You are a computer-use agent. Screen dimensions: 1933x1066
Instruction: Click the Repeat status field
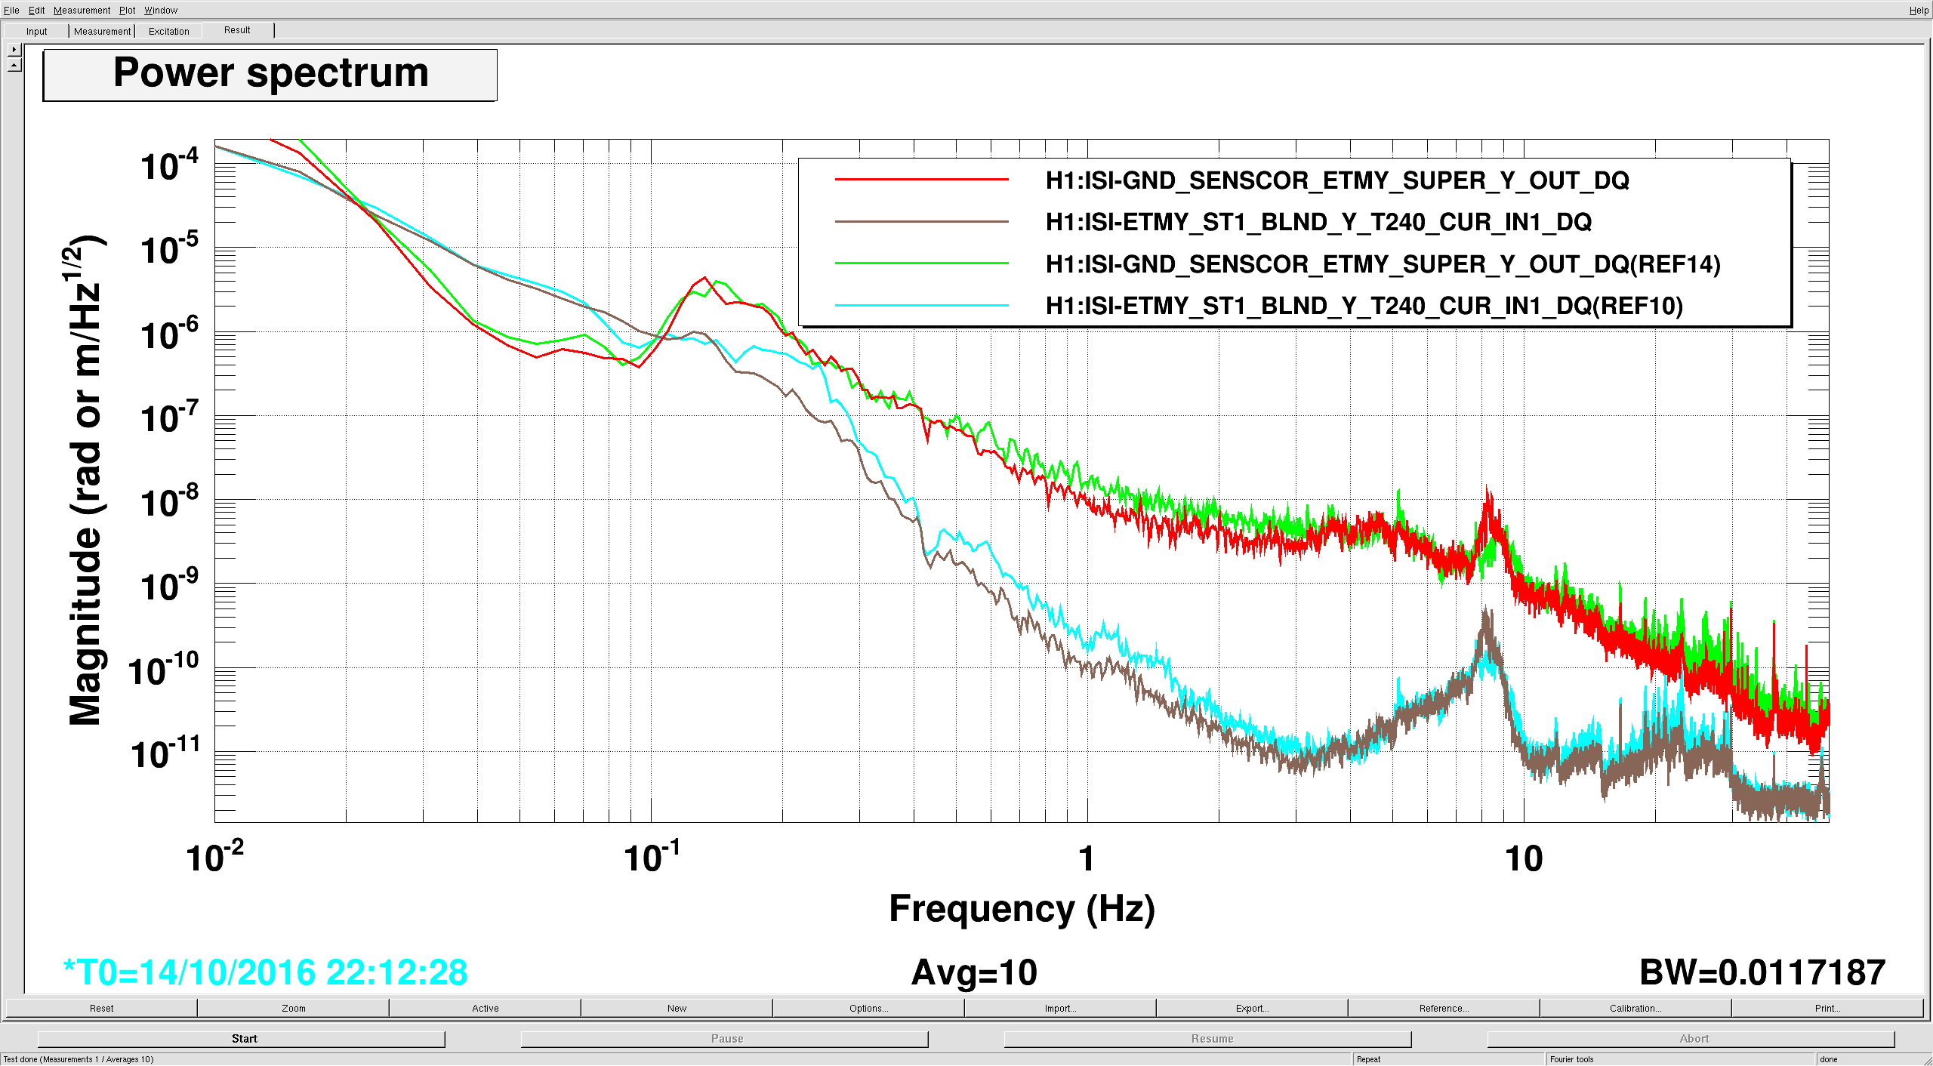point(1448,1059)
